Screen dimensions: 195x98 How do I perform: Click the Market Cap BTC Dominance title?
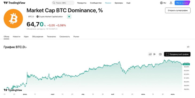tap(65, 11)
